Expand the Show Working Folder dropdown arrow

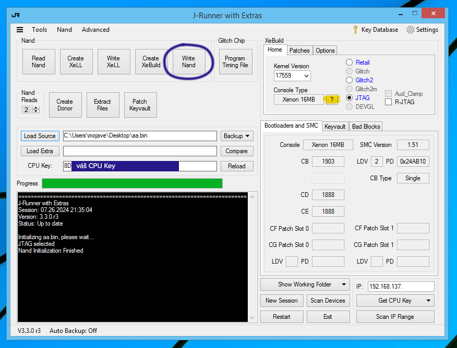pos(344,284)
